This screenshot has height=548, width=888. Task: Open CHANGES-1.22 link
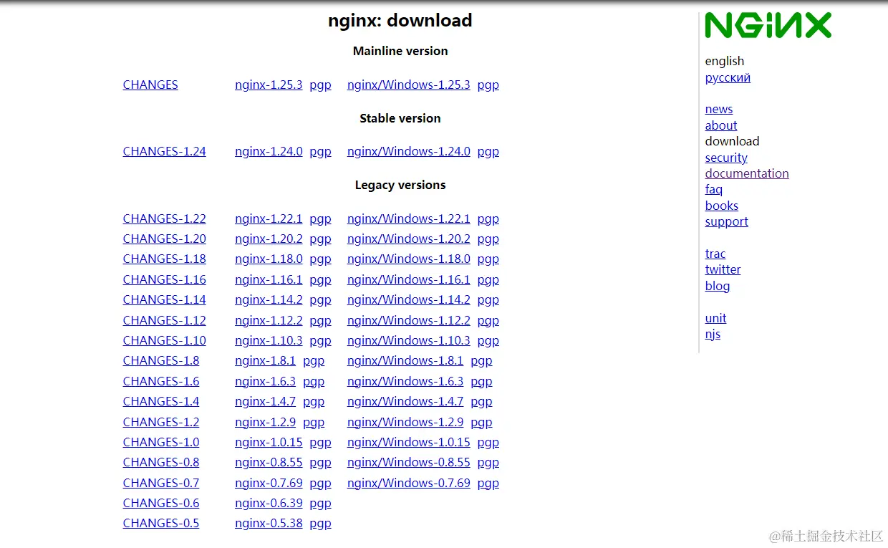[164, 218]
